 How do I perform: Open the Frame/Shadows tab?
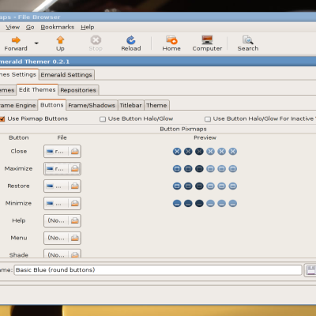click(x=92, y=105)
